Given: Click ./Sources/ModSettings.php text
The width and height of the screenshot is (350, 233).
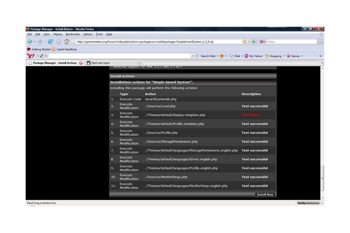Looking at the screenshot, I should coord(166,177).
